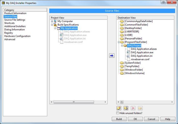Collapse the [ProgramFilesFolder] node
The height and width of the screenshot is (124, 178).
click(119, 42)
